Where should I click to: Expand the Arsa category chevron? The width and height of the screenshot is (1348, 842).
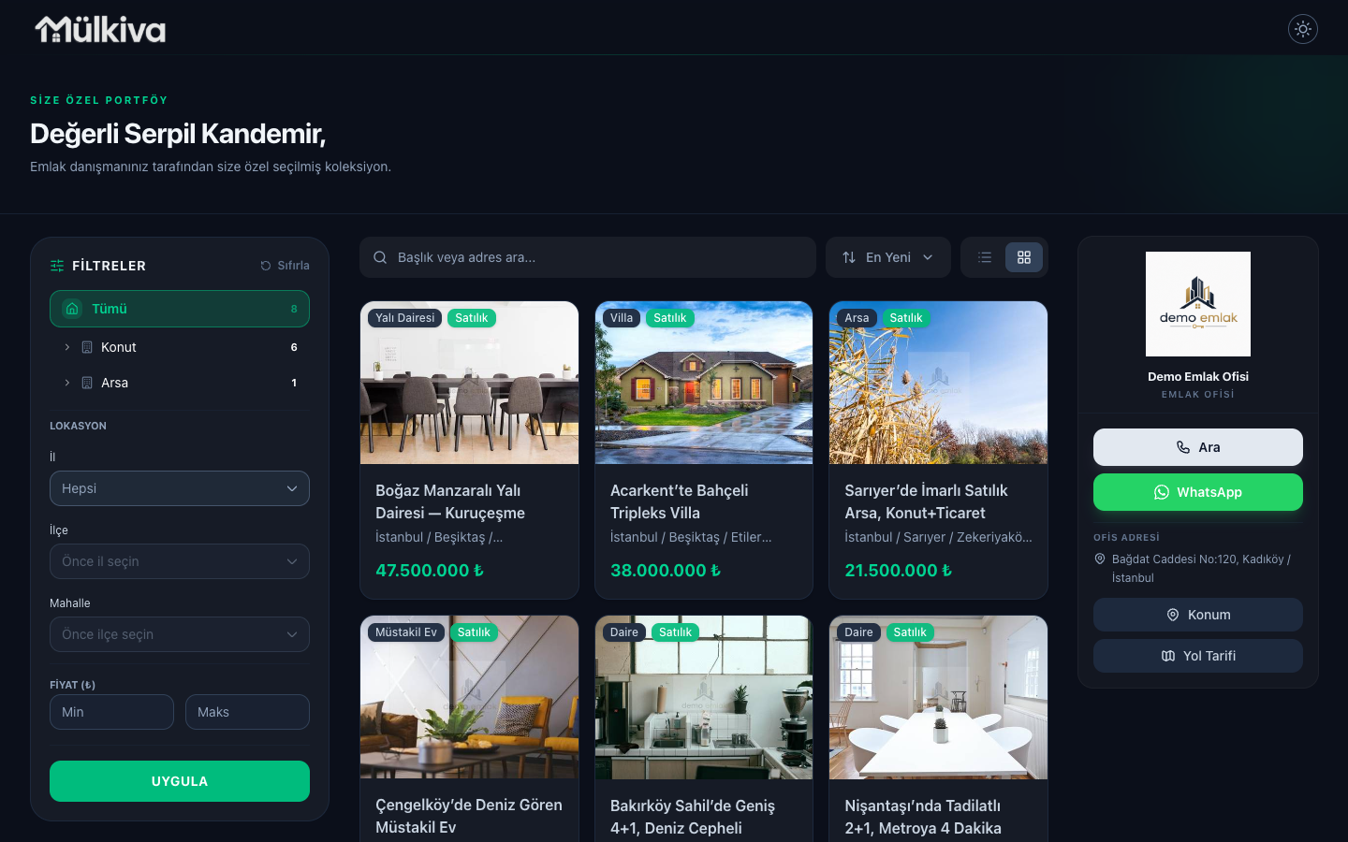tap(67, 383)
